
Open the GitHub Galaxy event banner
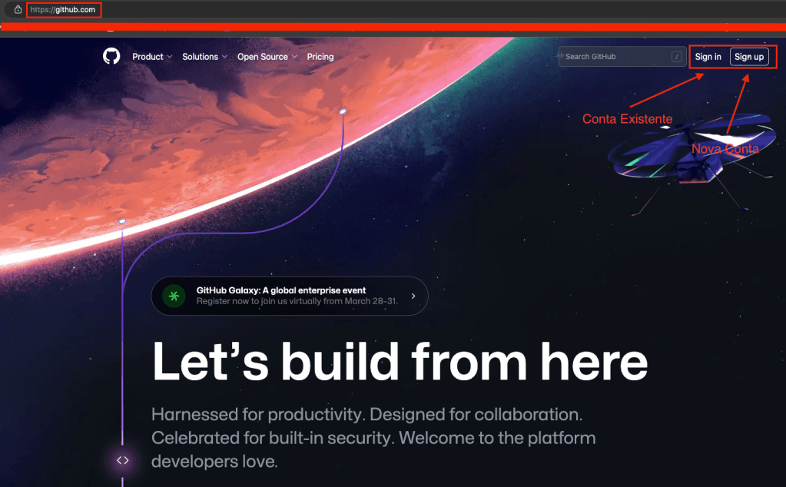point(289,296)
